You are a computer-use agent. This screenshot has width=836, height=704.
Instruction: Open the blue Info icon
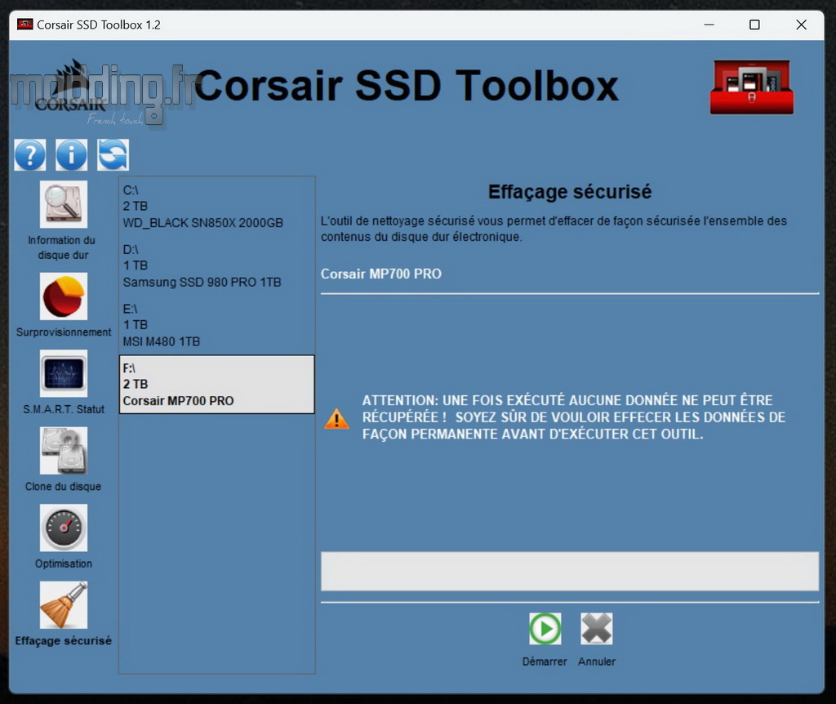72,154
